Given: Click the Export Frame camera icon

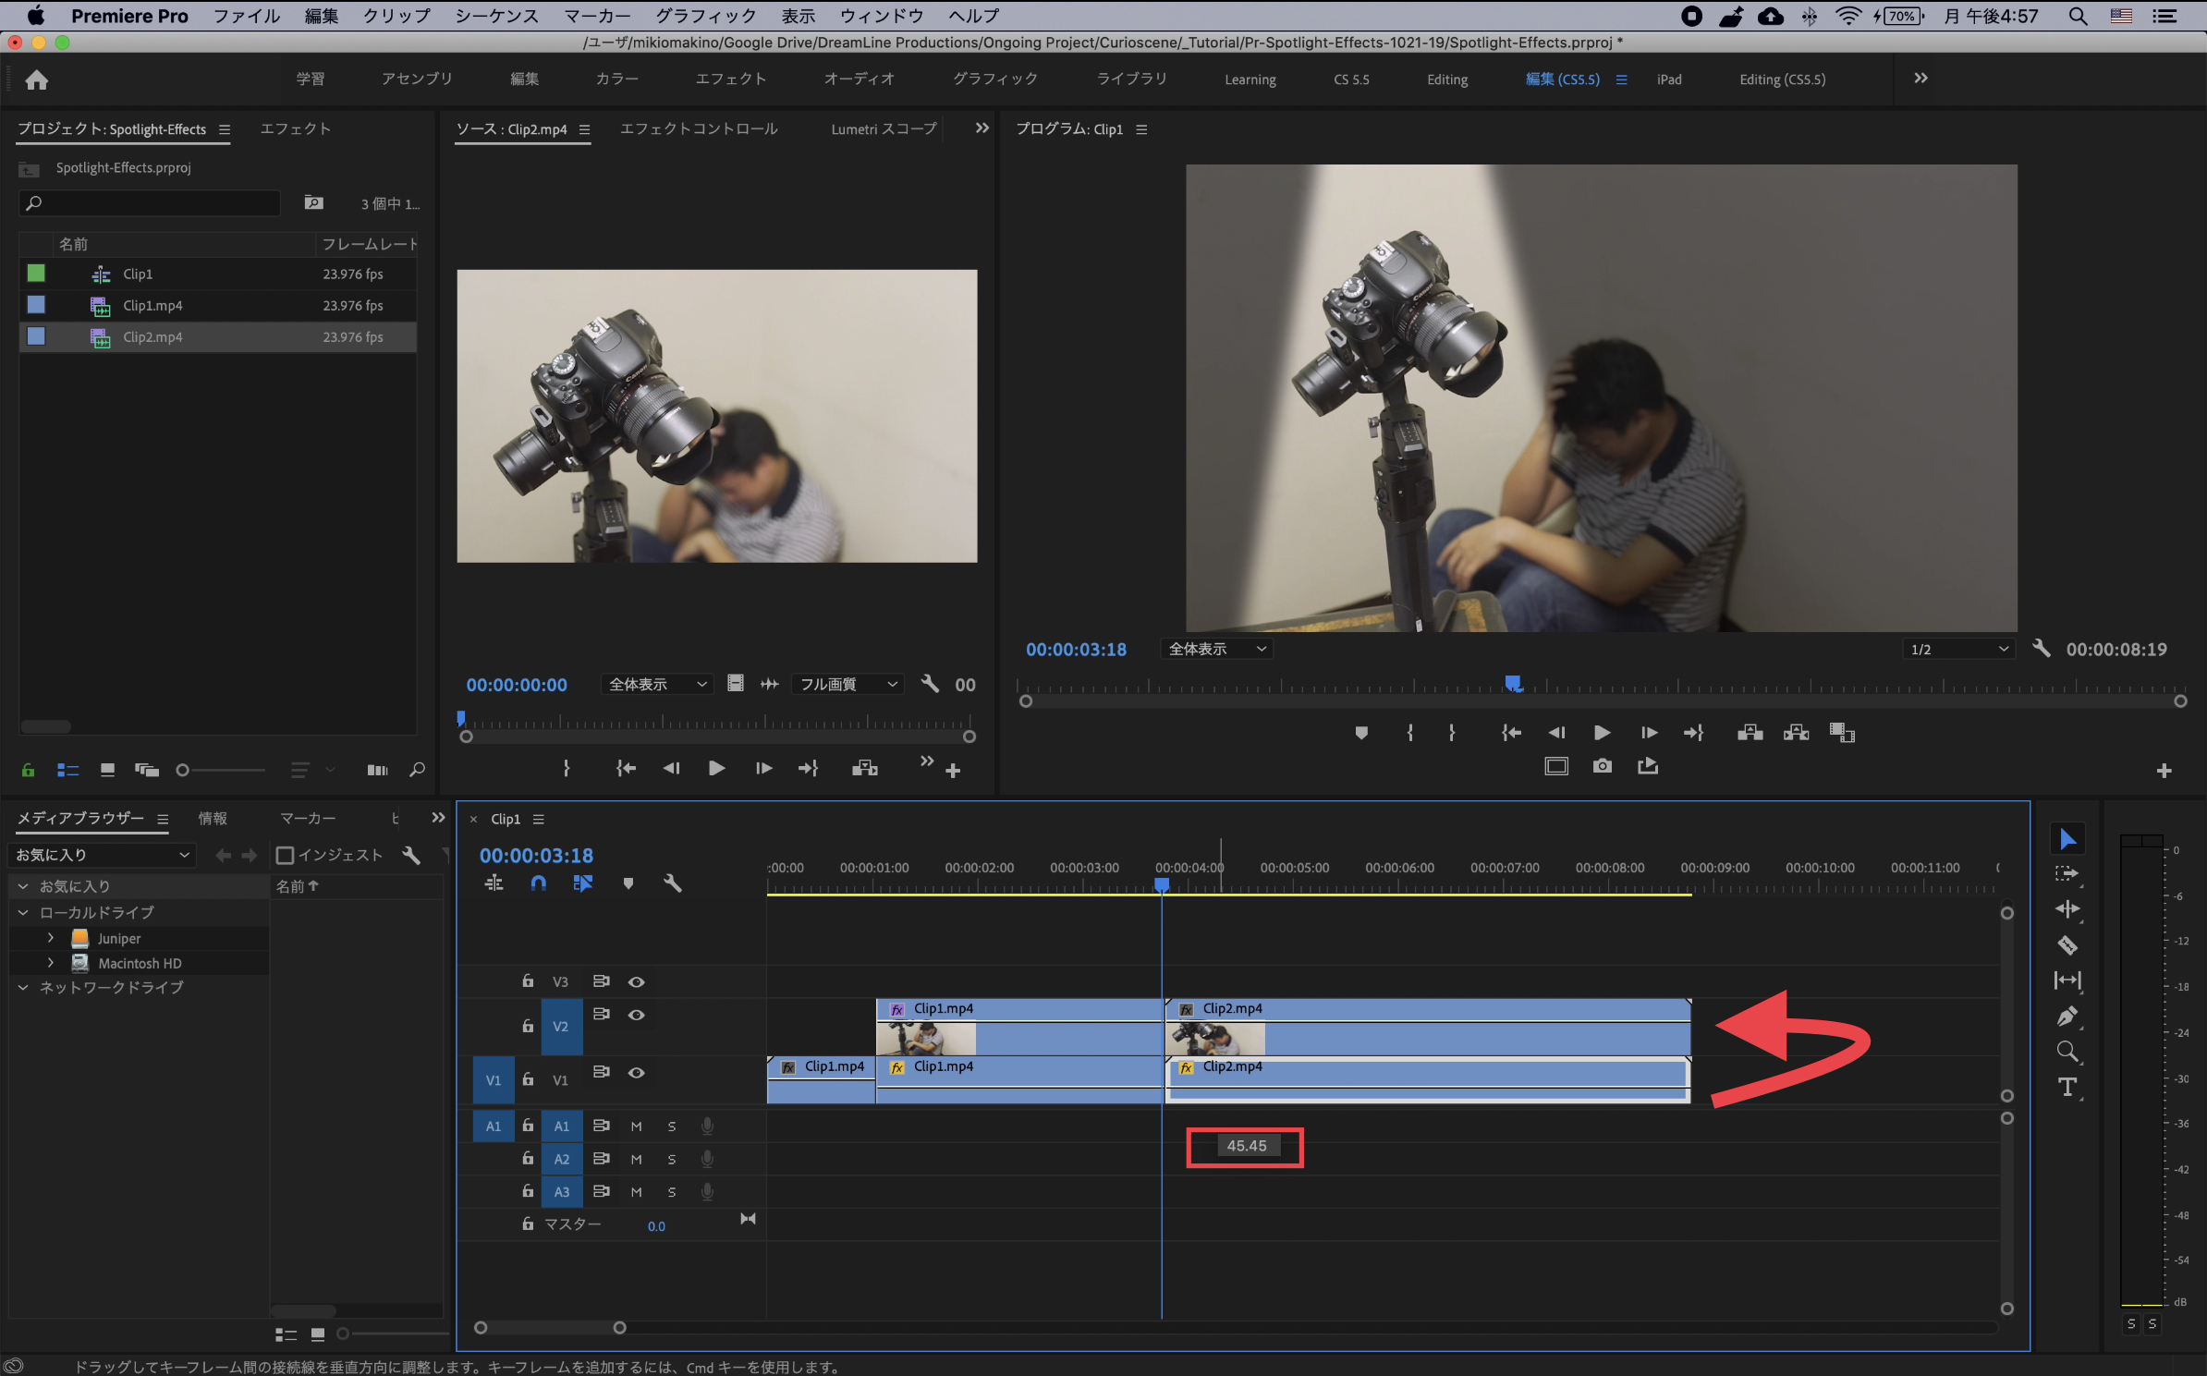Looking at the screenshot, I should click(x=1602, y=766).
